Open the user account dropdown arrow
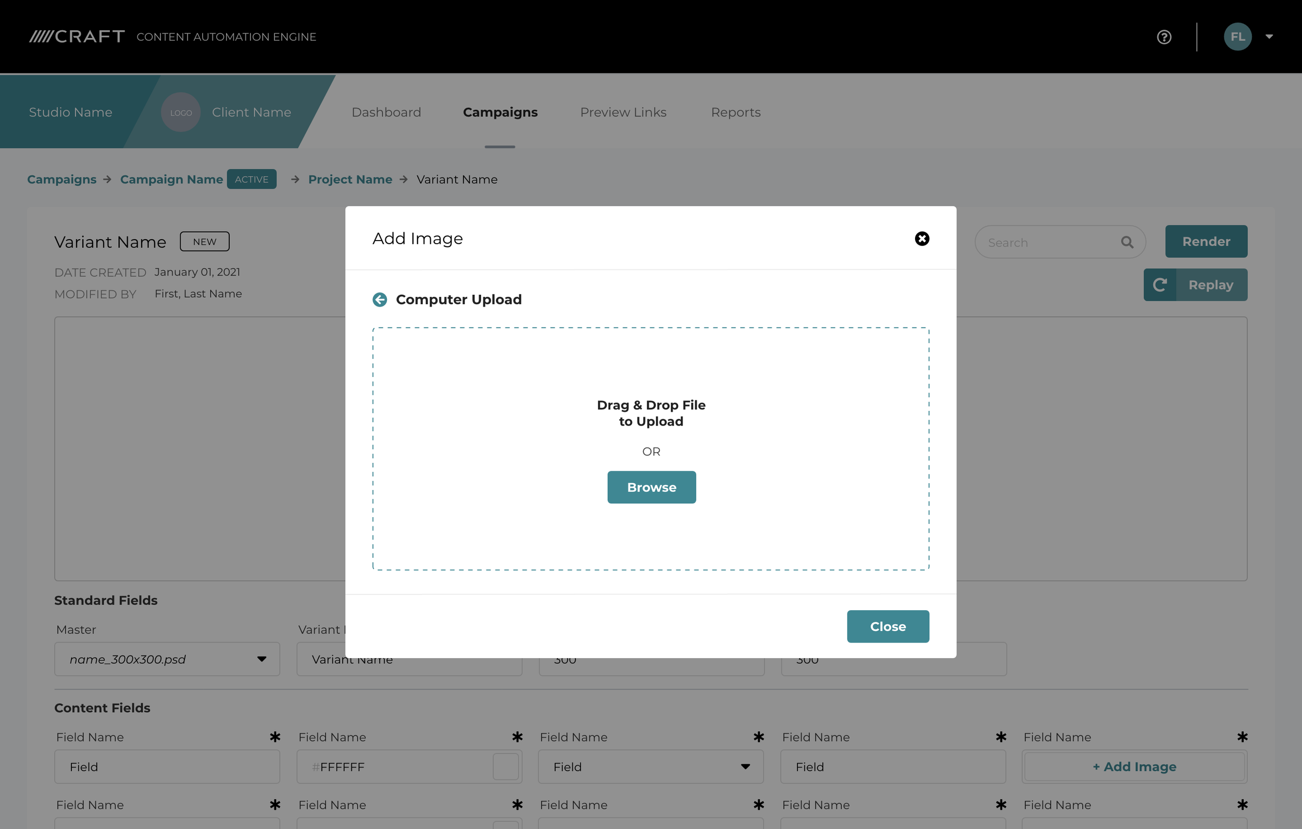The height and width of the screenshot is (829, 1302). pyautogui.click(x=1269, y=37)
